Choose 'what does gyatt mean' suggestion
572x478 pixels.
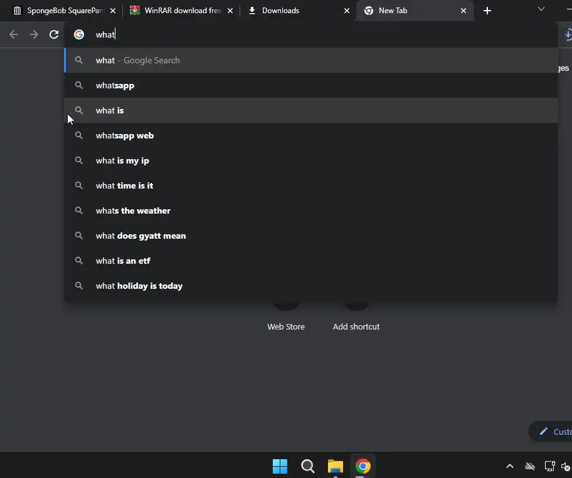coord(311,236)
